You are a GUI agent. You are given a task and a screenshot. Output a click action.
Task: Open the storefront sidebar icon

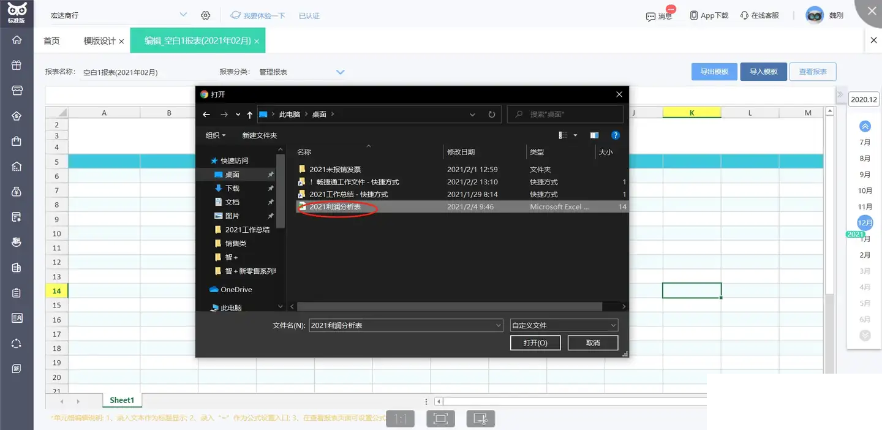click(17, 91)
